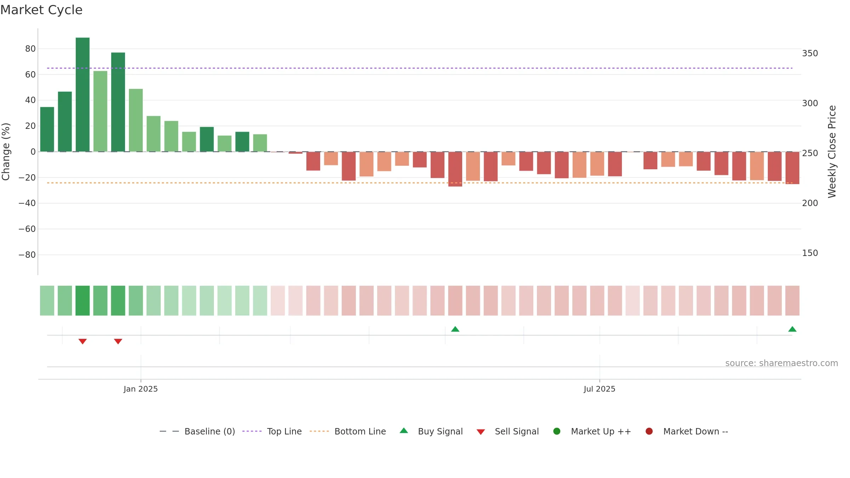Click the 150 price axis tick label
The width and height of the screenshot is (850, 478).
pyautogui.click(x=810, y=253)
